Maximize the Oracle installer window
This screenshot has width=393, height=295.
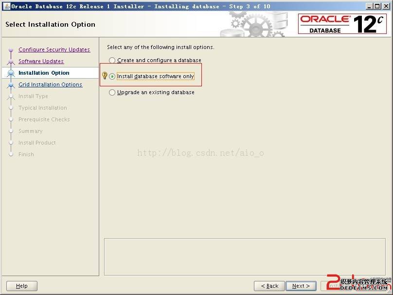pos(377,6)
